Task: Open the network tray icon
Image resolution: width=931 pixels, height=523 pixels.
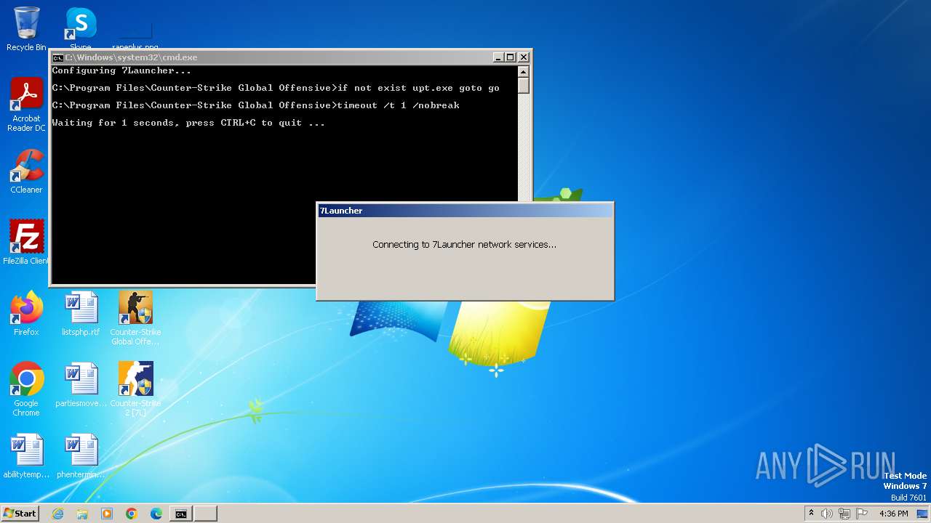Action: click(x=844, y=514)
